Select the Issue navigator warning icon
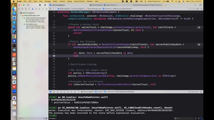 pyautogui.click(x=33, y=9)
